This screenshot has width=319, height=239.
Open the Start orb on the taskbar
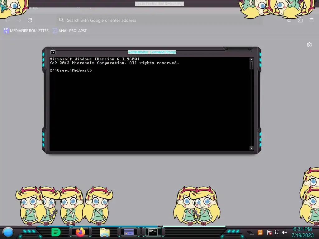[x=8, y=232]
